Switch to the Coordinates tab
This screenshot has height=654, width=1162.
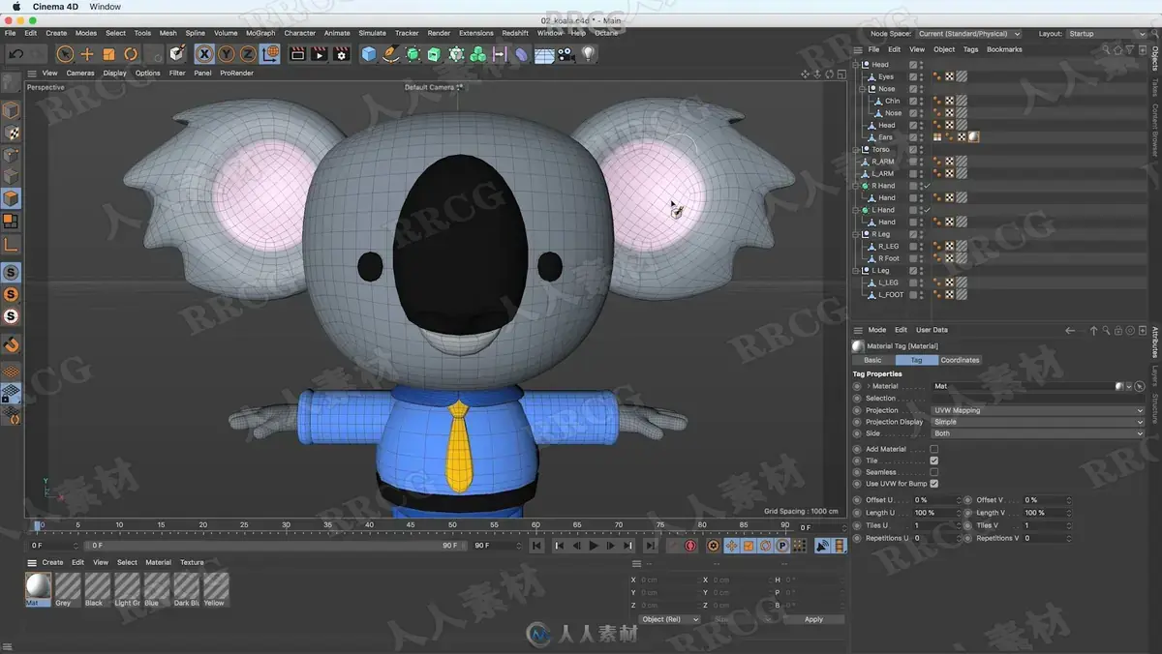coord(960,360)
